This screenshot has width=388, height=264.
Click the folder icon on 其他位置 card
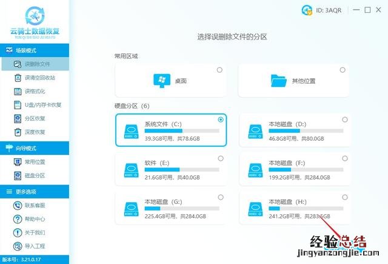pos(279,81)
